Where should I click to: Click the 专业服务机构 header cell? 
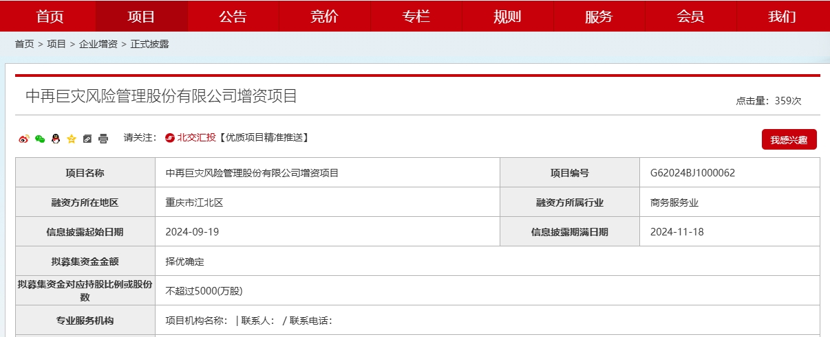click(x=85, y=321)
